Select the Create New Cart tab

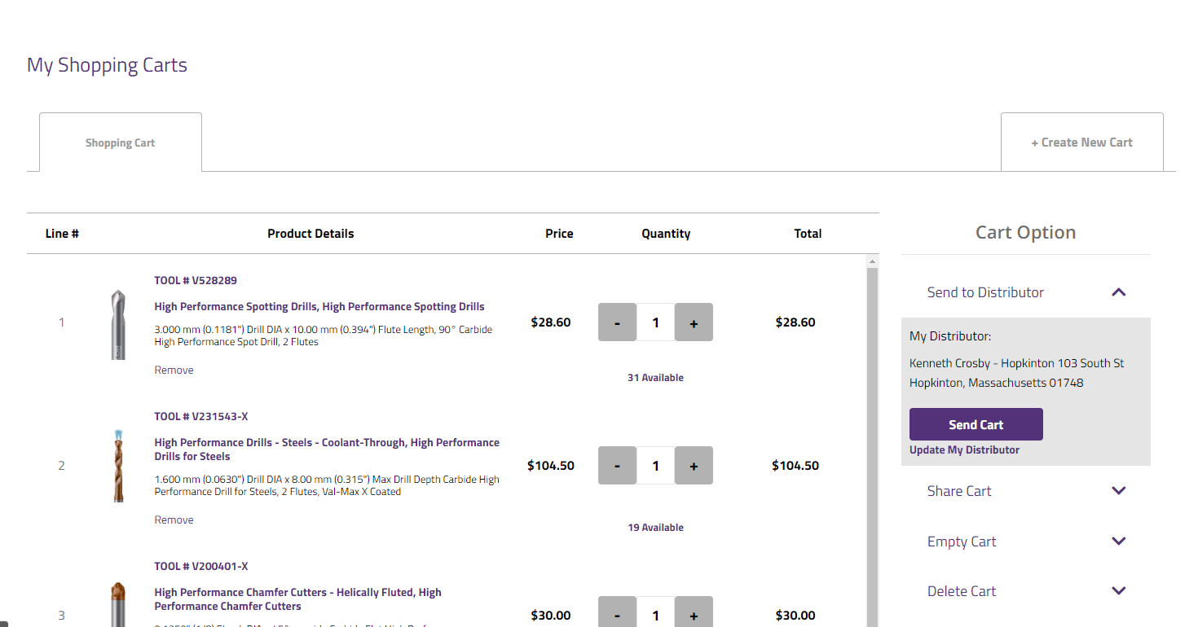pos(1082,142)
